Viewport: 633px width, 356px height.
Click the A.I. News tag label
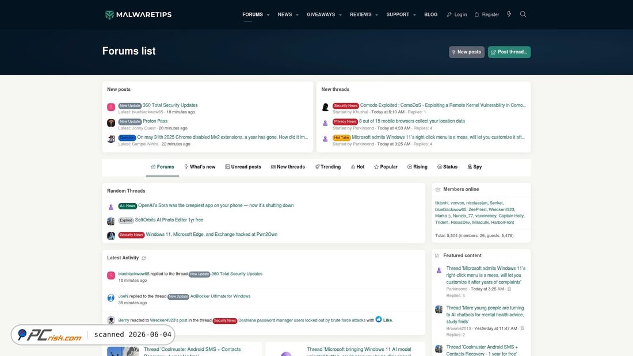[128, 206]
